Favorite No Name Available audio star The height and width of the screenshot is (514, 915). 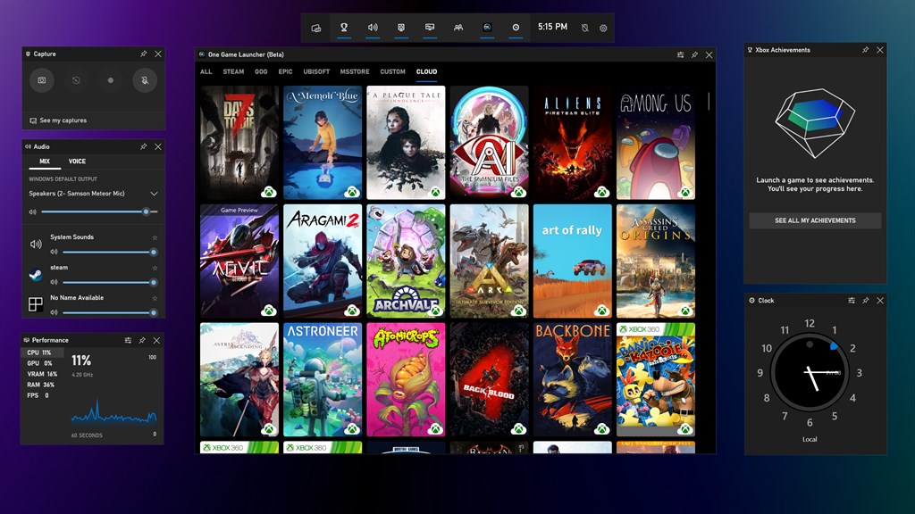(155, 298)
